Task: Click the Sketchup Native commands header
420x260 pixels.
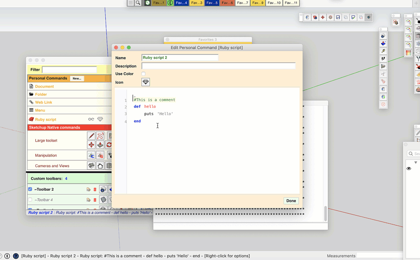Action: [70, 128]
